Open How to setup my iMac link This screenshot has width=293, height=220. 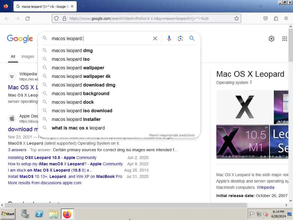tap(65, 164)
